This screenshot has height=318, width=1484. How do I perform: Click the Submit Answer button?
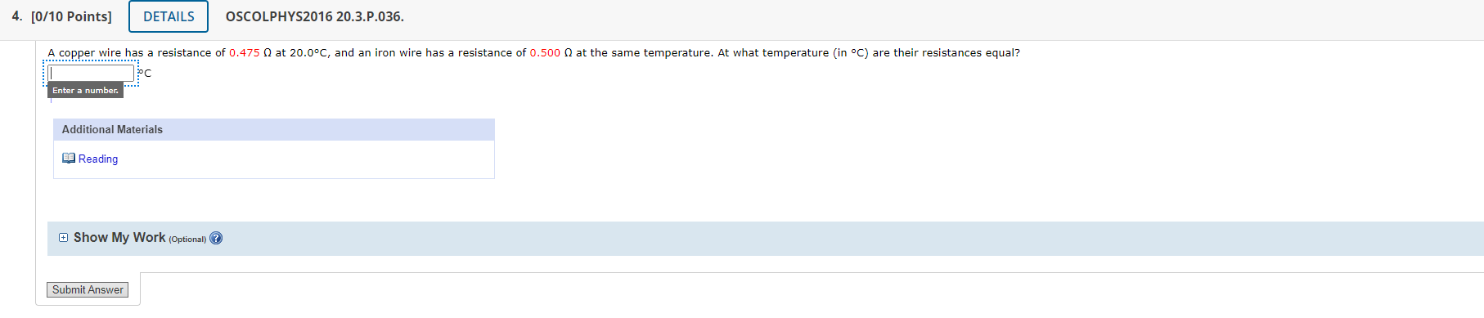88,290
